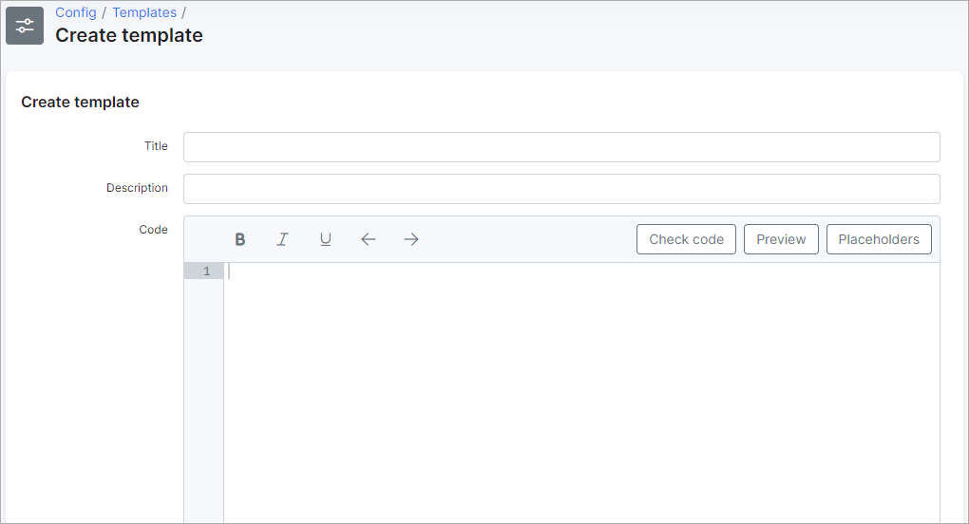This screenshot has height=524, width=969.
Task: Toggle bold formatting in code toolbar
Action: (x=240, y=239)
